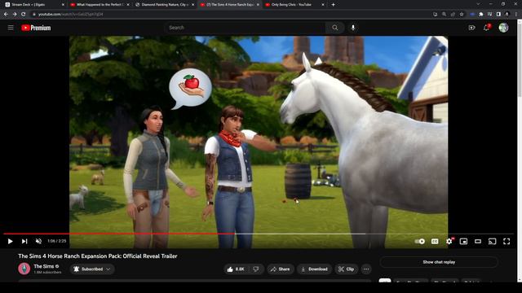Open browser zoom magnifier in address bar
The width and height of the screenshot is (522, 293).
444,15
